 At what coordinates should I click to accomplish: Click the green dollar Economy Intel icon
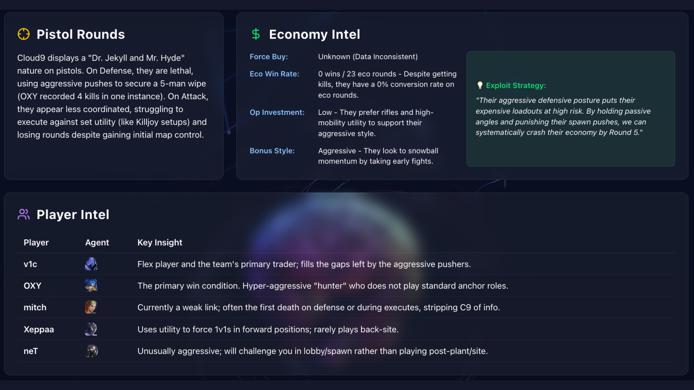click(256, 34)
